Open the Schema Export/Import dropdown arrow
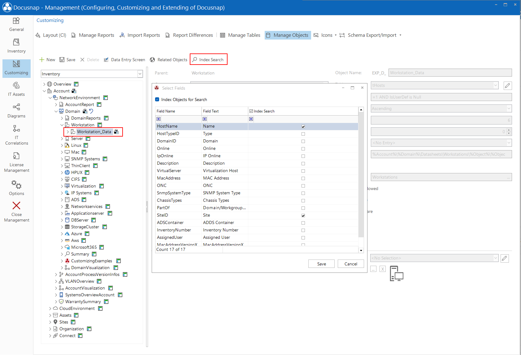The image size is (521, 355). 400,35
